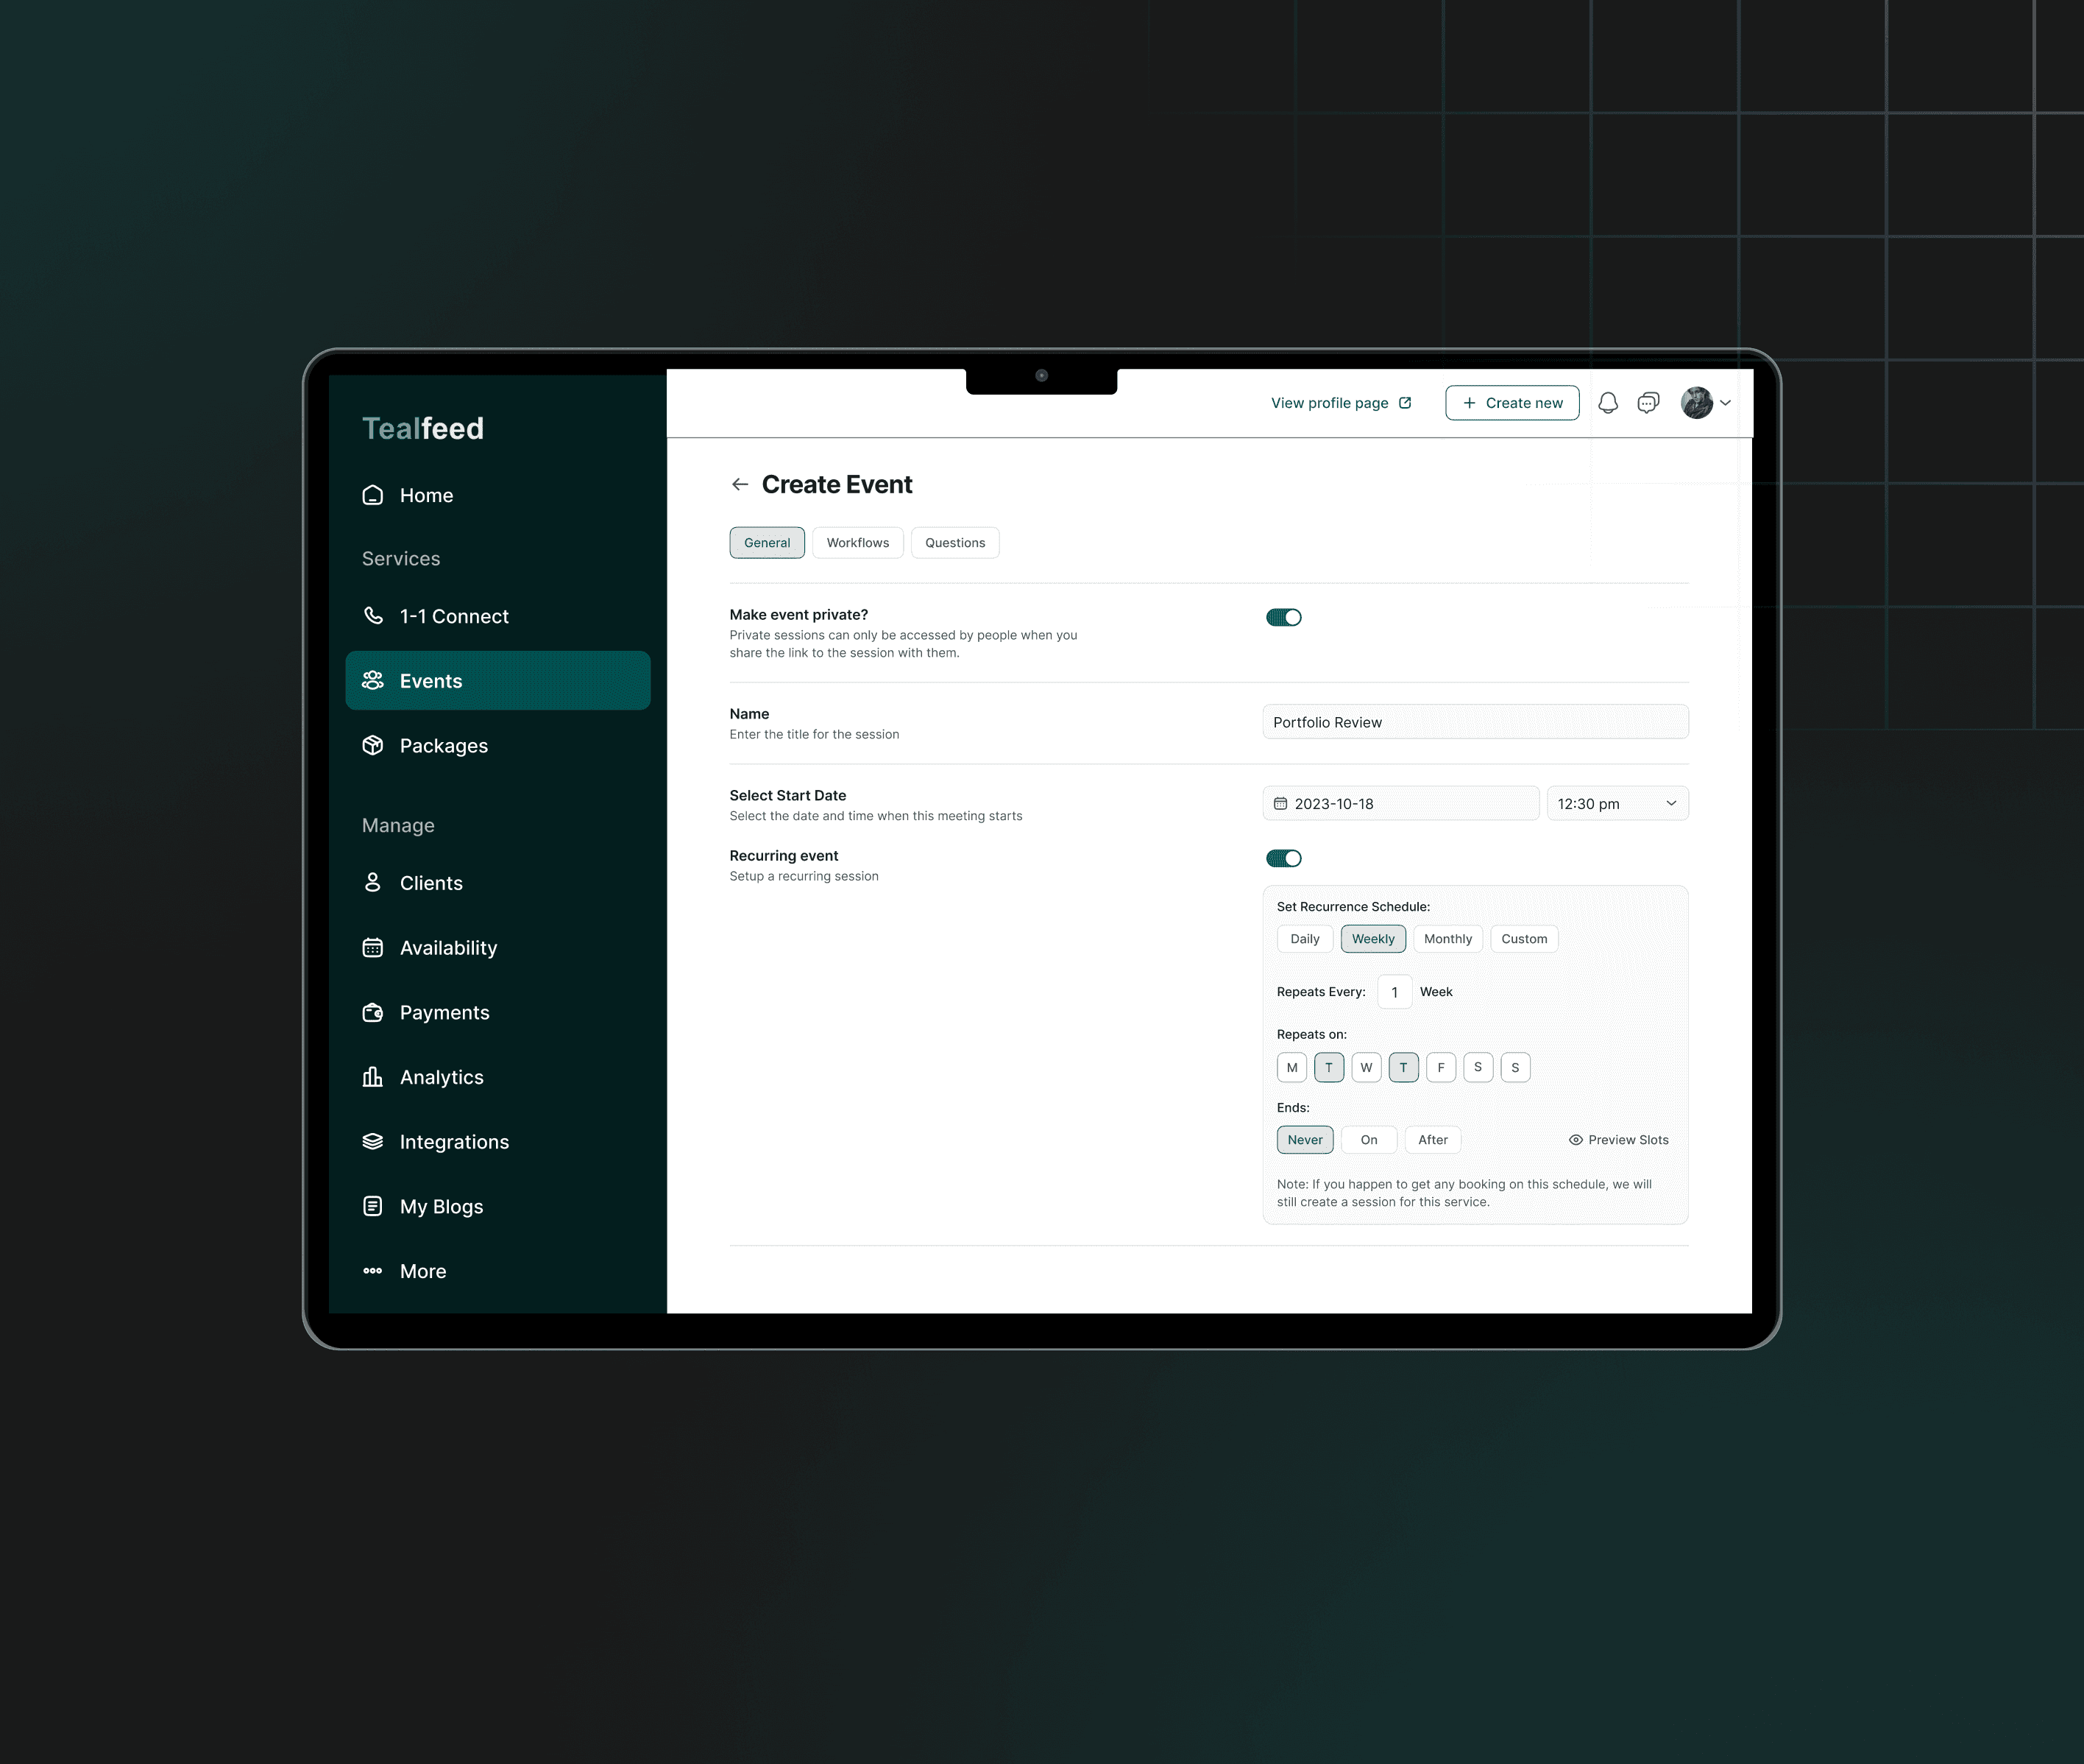This screenshot has width=2084, height=1764.
Task: Toggle the Make event private switch
Action: (x=1283, y=618)
